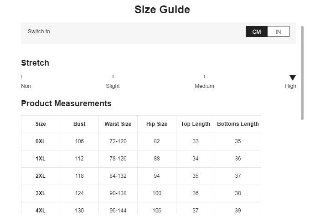Select the 0XL size row label
Viewport: 320px width, 222px height.
[41, 141]
